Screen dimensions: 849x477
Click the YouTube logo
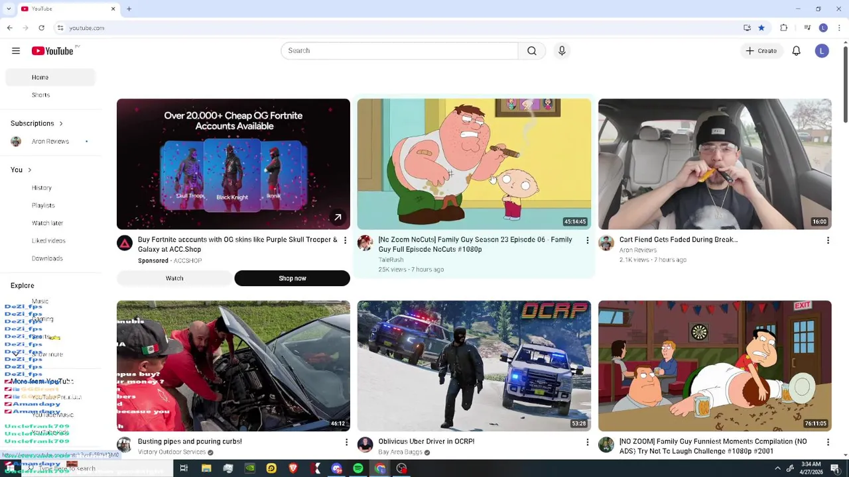tap(52, 51)
